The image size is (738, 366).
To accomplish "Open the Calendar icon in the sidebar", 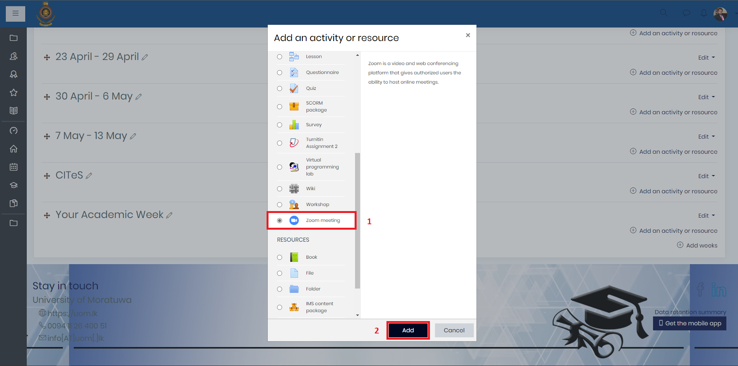I will [x=14, y=167].
